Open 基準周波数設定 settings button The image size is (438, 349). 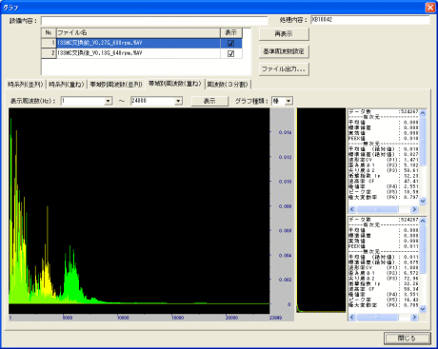click(x=284, y=51)
